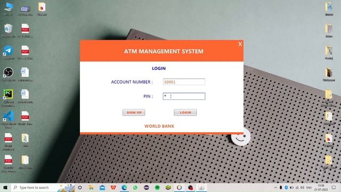Click the SIGN UP button
Screen dimensions: 341x192
134,113
